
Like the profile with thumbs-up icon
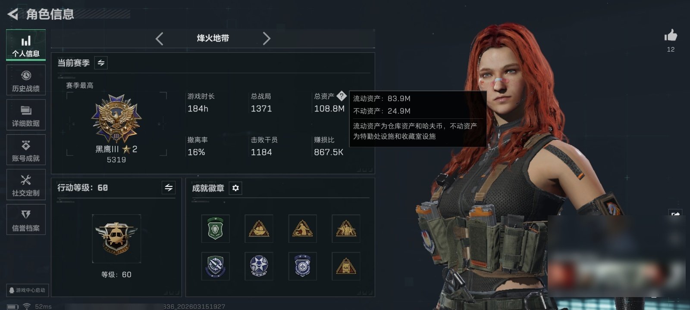(x=671, y=35)
